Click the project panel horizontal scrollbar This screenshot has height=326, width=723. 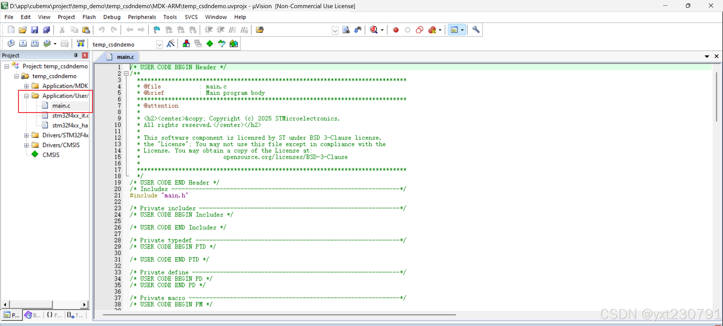31,304
